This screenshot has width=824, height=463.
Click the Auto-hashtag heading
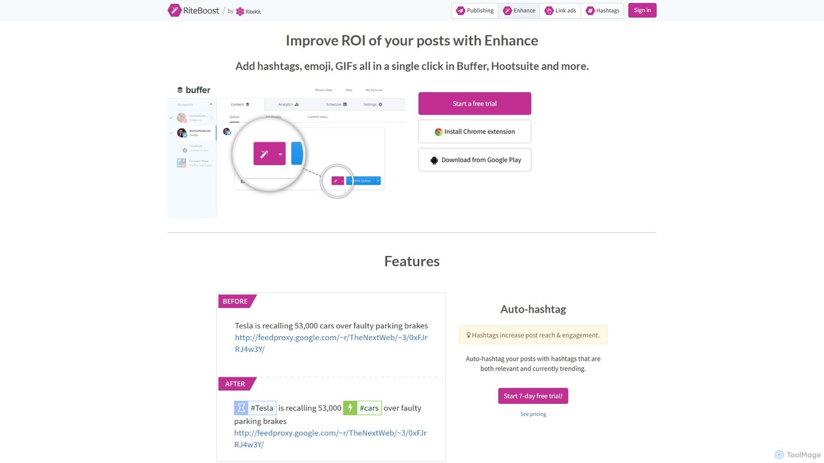coord(533,309)
